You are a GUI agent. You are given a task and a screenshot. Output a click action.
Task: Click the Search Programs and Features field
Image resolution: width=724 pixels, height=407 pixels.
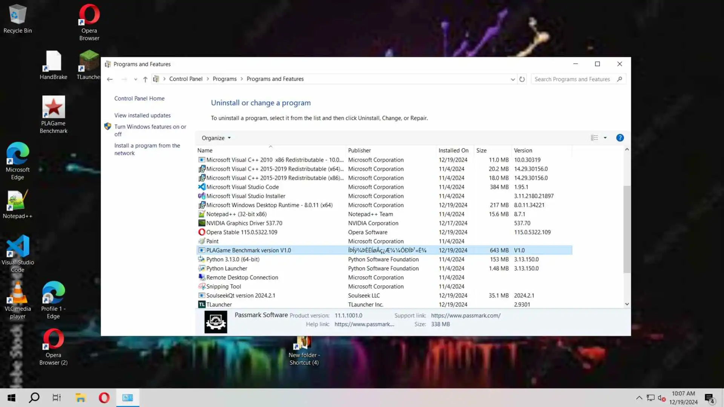pyautogui.click(x=572, y=79)
